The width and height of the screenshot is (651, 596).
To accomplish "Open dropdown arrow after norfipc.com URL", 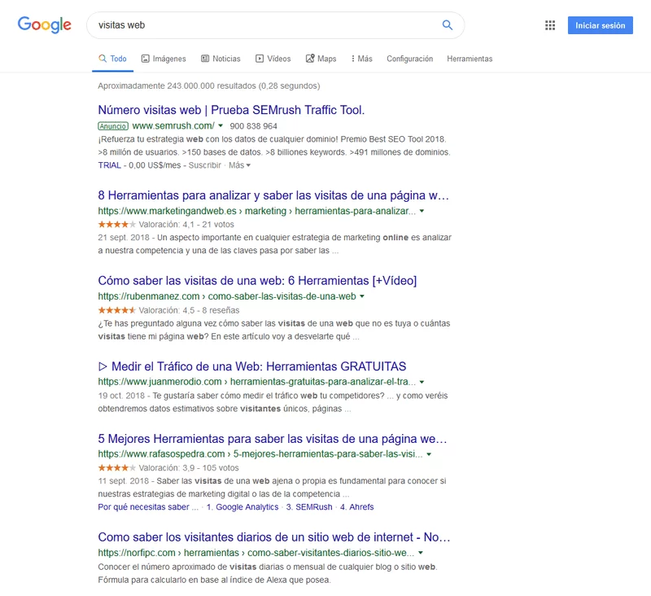I will click(421, 553).
